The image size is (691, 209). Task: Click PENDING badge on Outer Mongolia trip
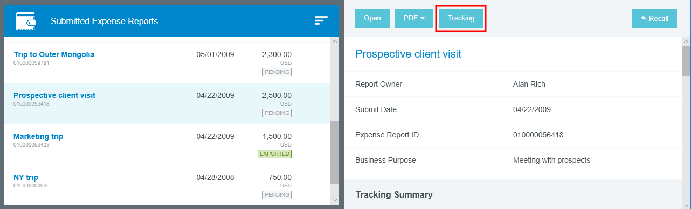click(277, 72)
